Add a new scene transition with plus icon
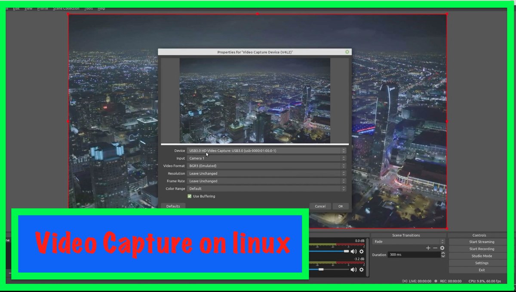Image resolution: width=516 pixels, height=292 pixels. click(428, 248)
